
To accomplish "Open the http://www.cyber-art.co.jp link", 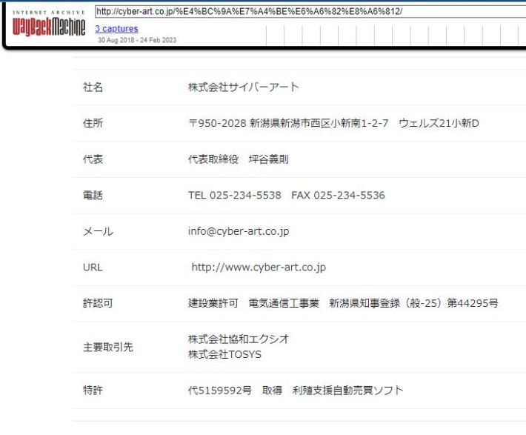I will (x=259, y=268).
